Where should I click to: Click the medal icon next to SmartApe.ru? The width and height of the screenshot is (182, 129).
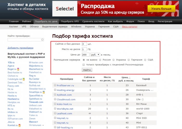click(x=43, y=92)
